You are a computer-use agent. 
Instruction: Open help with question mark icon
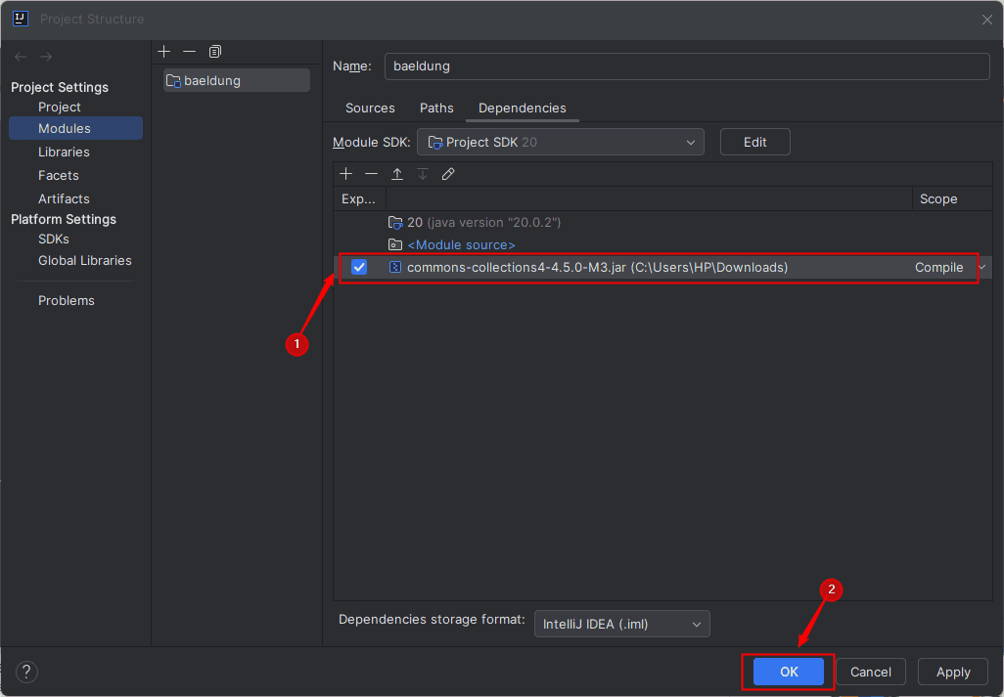[26, 672]
